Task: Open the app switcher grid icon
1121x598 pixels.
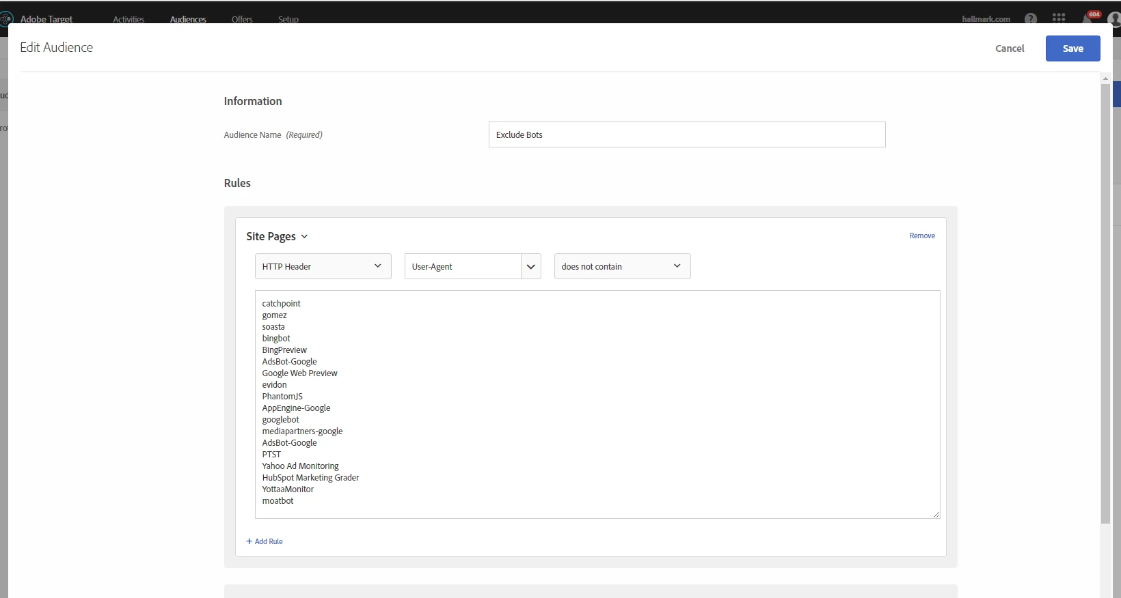Action: 1059,18
